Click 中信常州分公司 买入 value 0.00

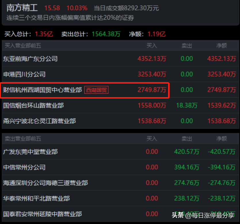point(152,167)
